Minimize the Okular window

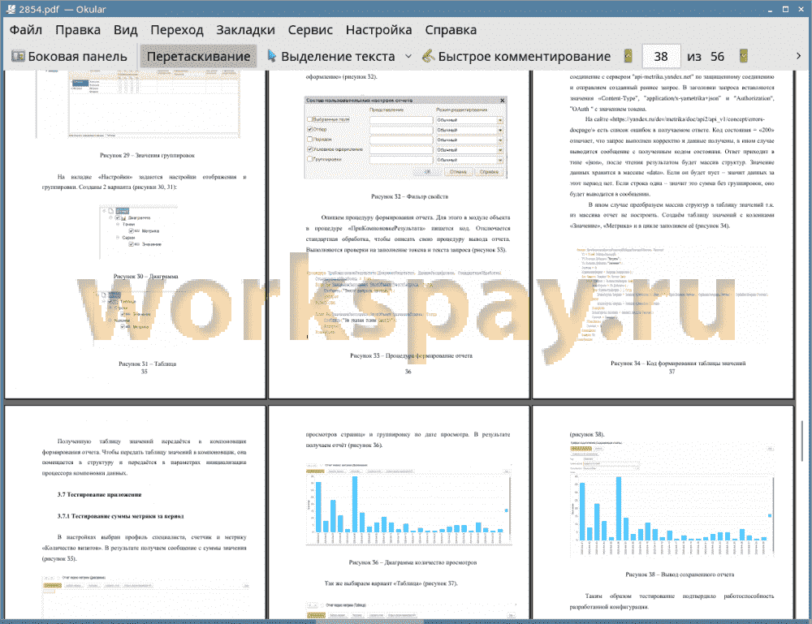770,9
